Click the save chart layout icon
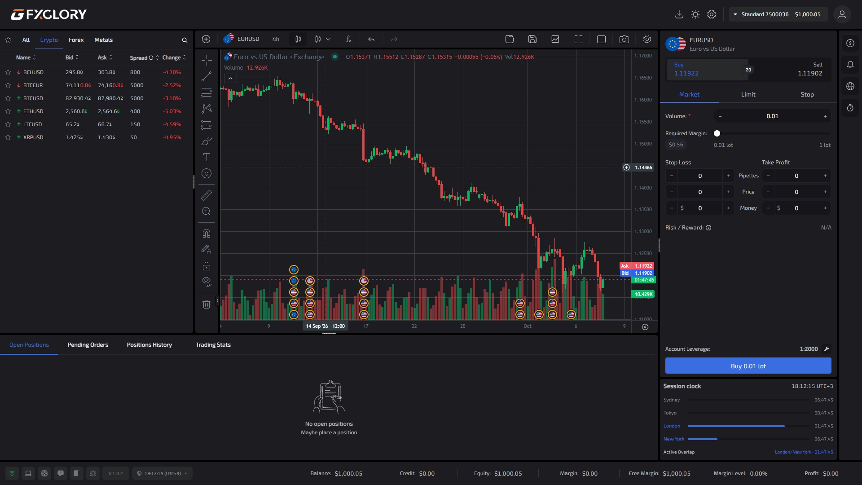The width and height of the screenshot is (862, 485). pyautogui.click(x=532, y=39)
